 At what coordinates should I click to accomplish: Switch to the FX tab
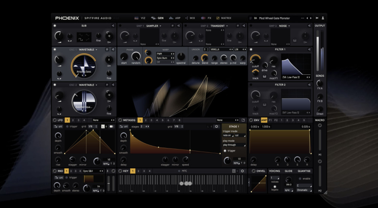pos(206,18)
